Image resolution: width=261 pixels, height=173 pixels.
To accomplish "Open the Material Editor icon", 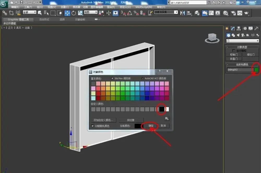I will 226,13.
